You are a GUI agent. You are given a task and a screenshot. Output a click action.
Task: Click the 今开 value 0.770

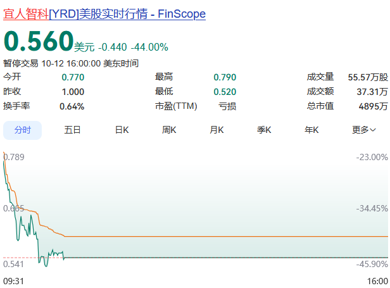point(73,77)
